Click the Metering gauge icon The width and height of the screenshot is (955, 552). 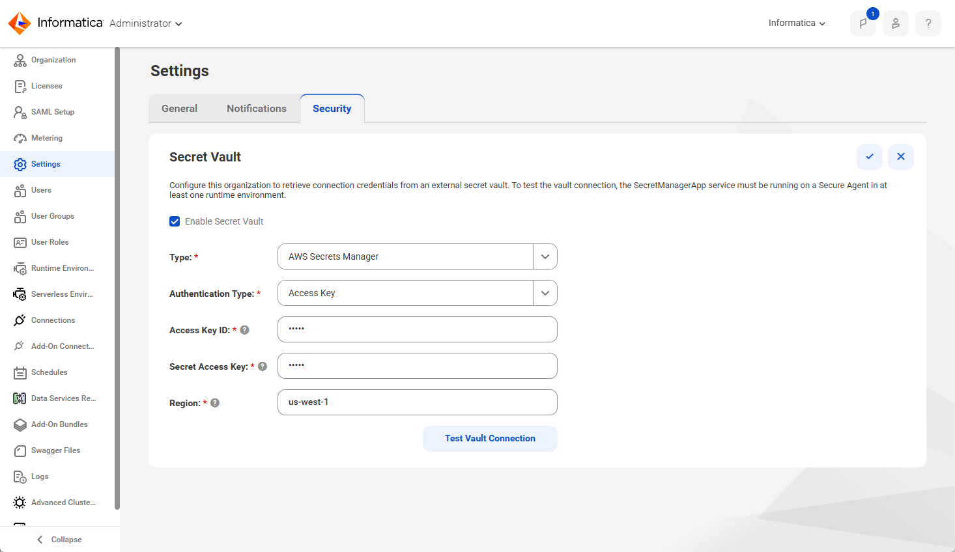(x=20, y=139)
